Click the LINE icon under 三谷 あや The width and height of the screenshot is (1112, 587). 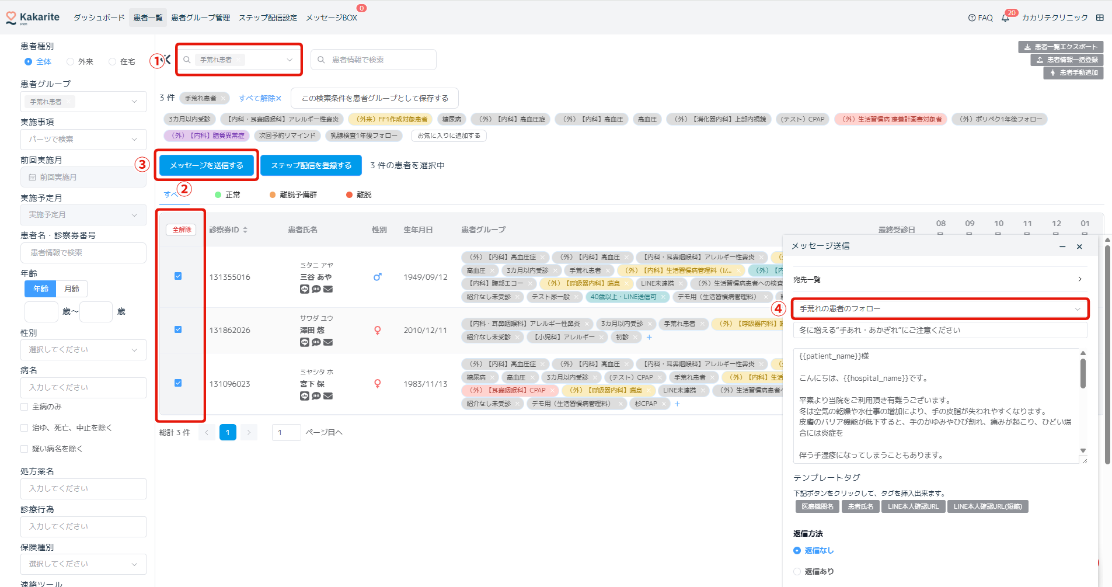[x=304, y=289]
